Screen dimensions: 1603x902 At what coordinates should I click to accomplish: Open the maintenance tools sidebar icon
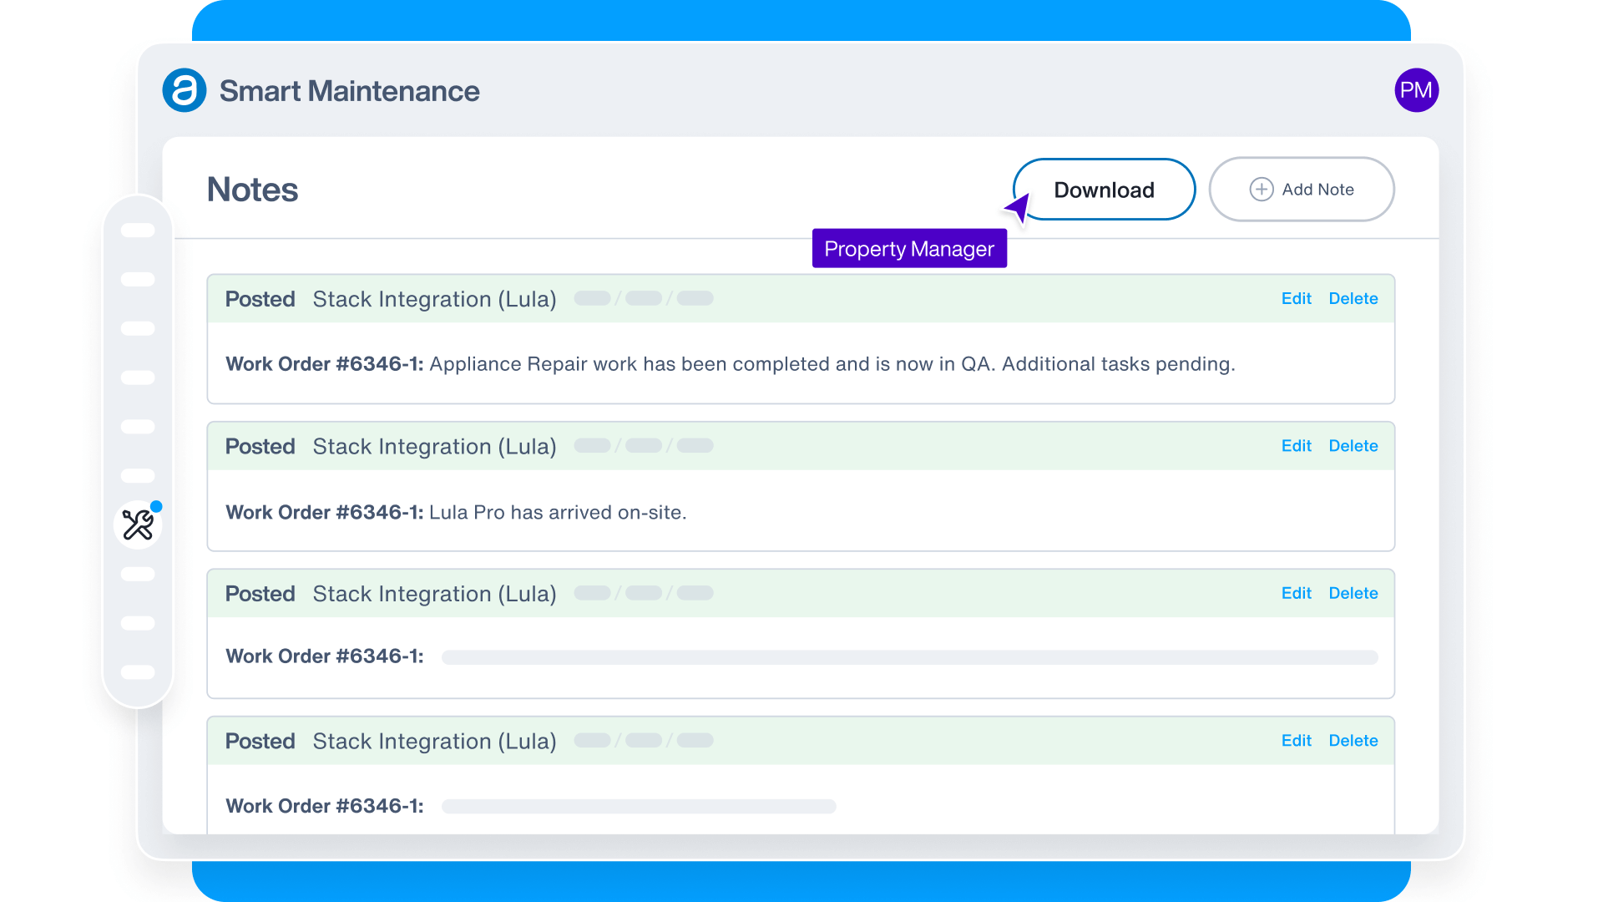[138, 524]
